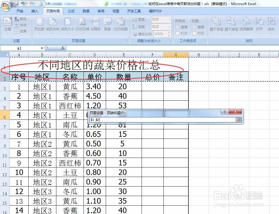
Task: Toggle Headings Print (打印) checkbox
Action: [194, 33]
